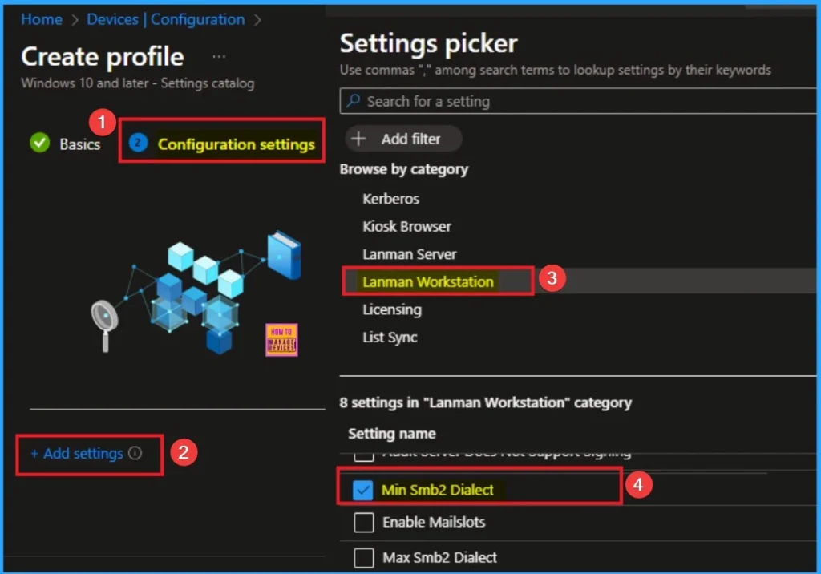Navigate to Devices | Configuration breadcrumb
Viewport: 821px width, 574px height.
click(167, 19)
